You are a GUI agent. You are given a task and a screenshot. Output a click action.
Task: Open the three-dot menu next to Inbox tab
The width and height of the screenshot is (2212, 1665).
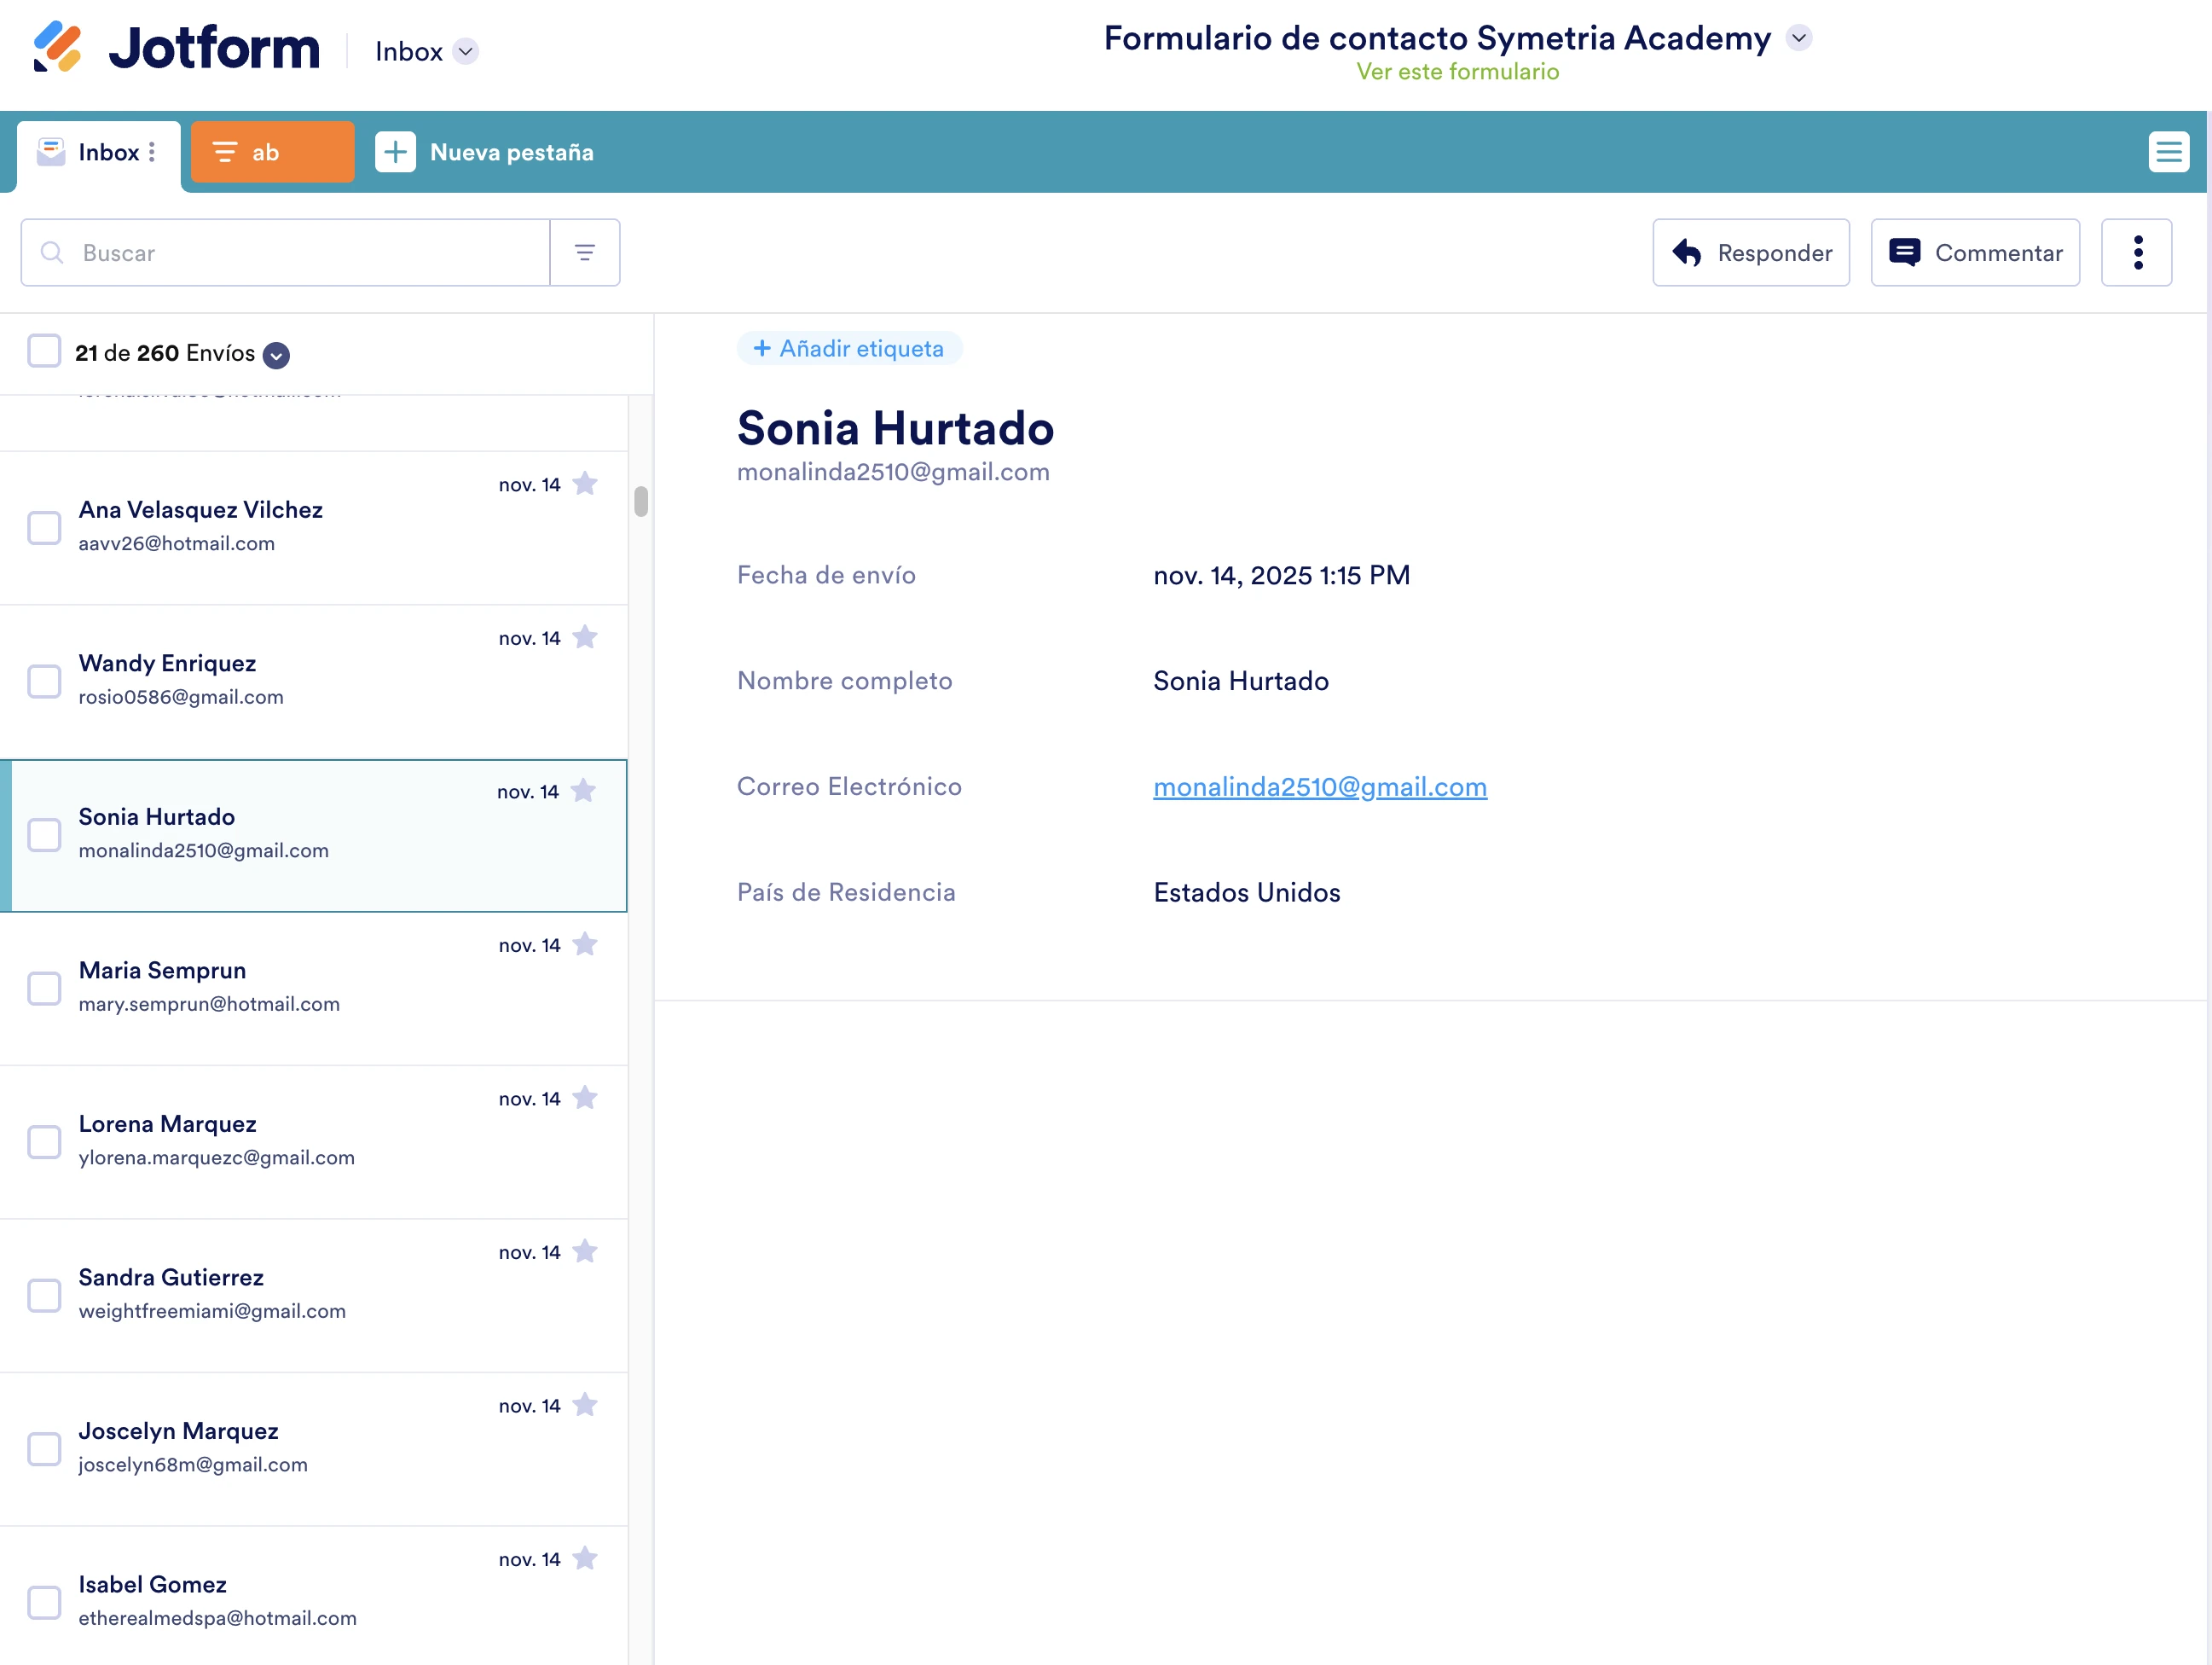pyautogui.click(x=152, y=151)
